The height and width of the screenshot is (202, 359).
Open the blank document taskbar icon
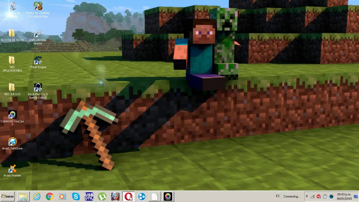point(155,197)
